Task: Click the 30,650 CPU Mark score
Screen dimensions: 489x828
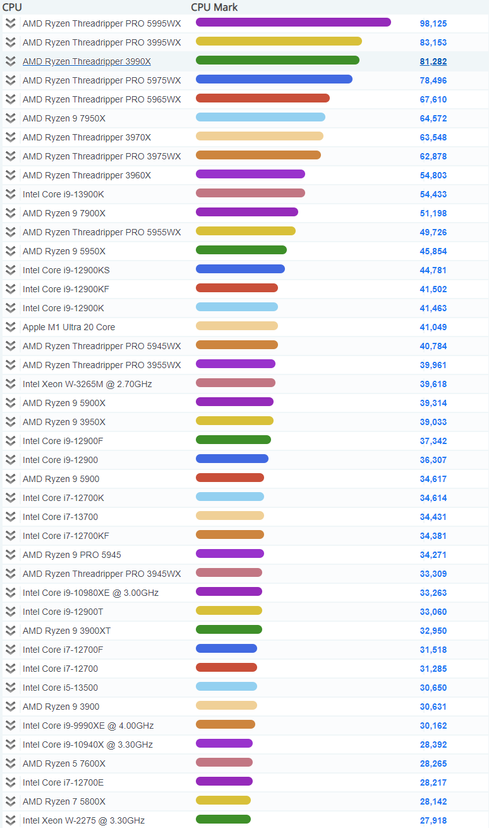Action: pos(433,688)
